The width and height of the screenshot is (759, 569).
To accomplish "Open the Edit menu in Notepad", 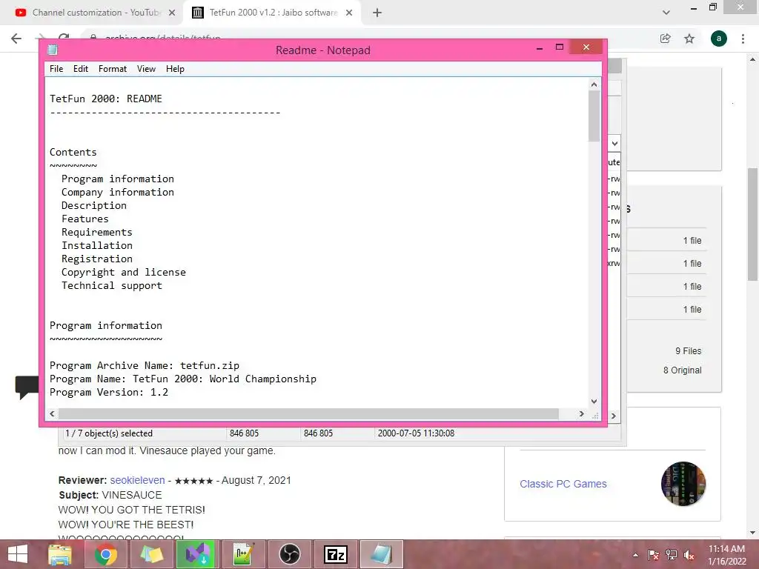I will (x=80, y=69).
